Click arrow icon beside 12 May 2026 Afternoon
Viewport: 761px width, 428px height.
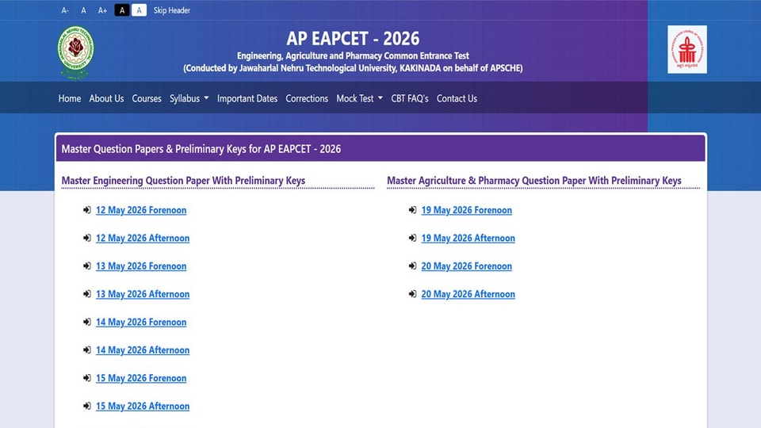click(87, 239)
